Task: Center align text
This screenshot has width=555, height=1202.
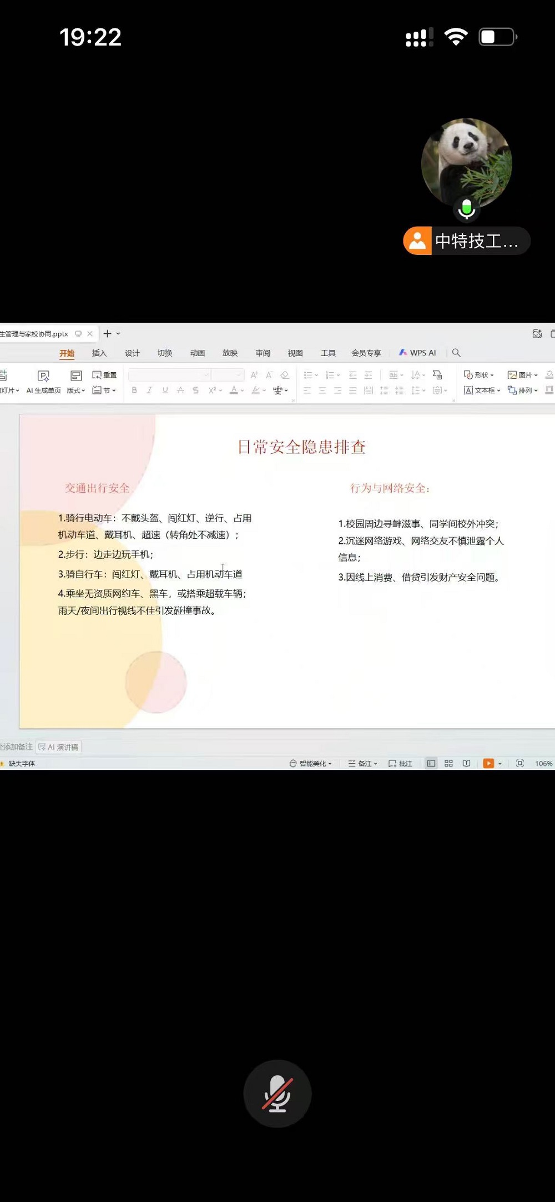Action: [x=322, y=390]
